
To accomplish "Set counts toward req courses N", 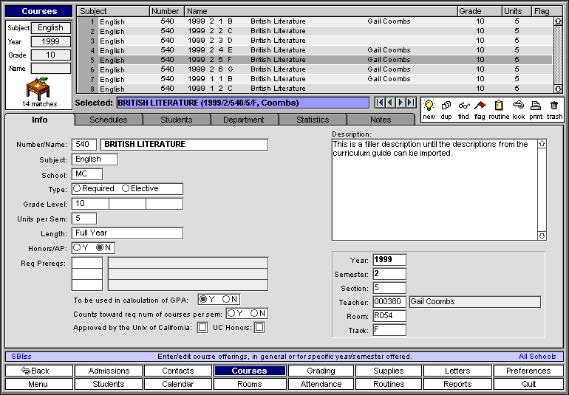I will (x=254, y=313).
